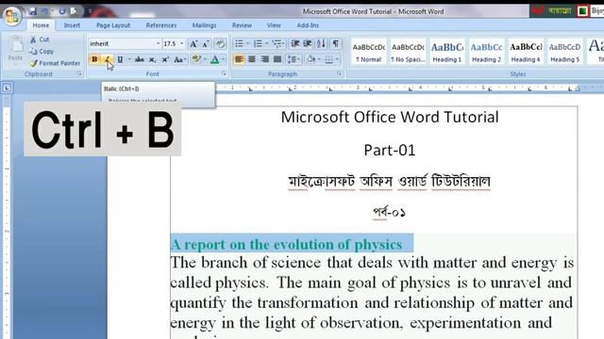
Task: Apply bullet list
Action: [239, 43]
